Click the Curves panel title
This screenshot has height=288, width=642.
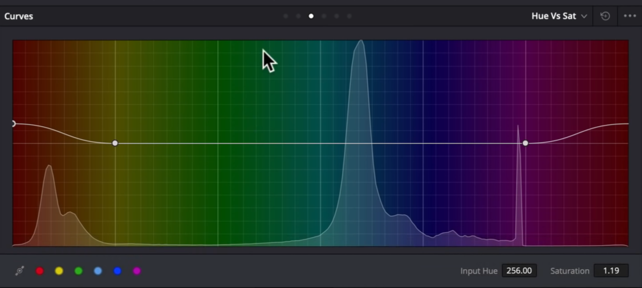(19, 17)
